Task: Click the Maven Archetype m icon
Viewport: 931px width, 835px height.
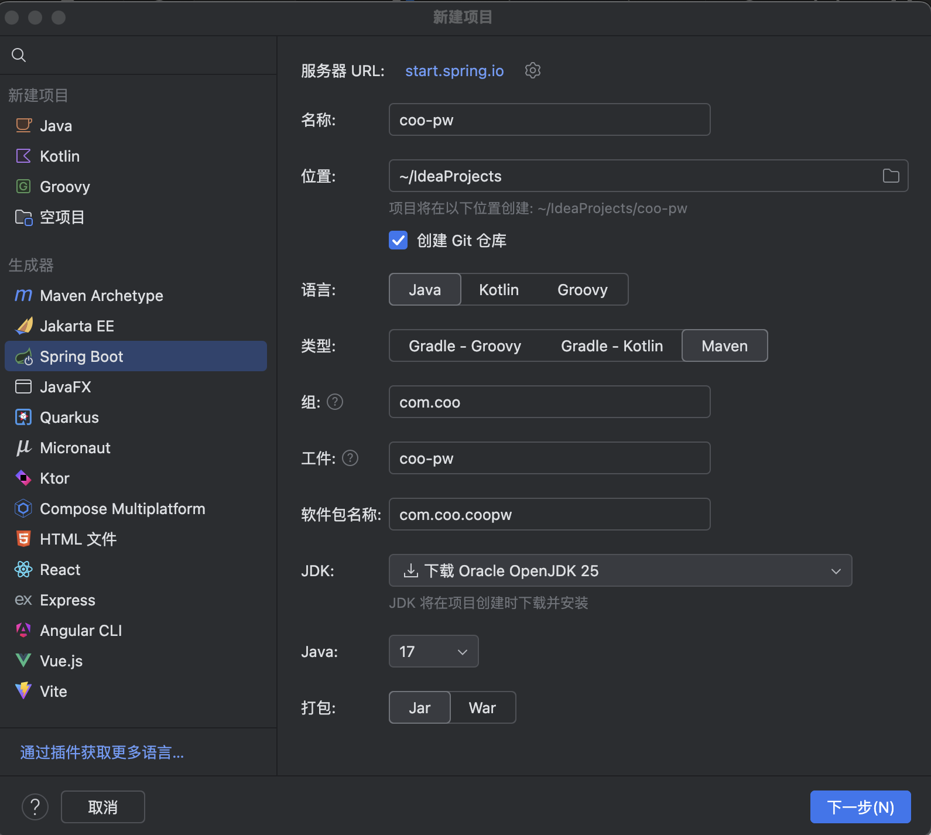Action: coord(23,295)
